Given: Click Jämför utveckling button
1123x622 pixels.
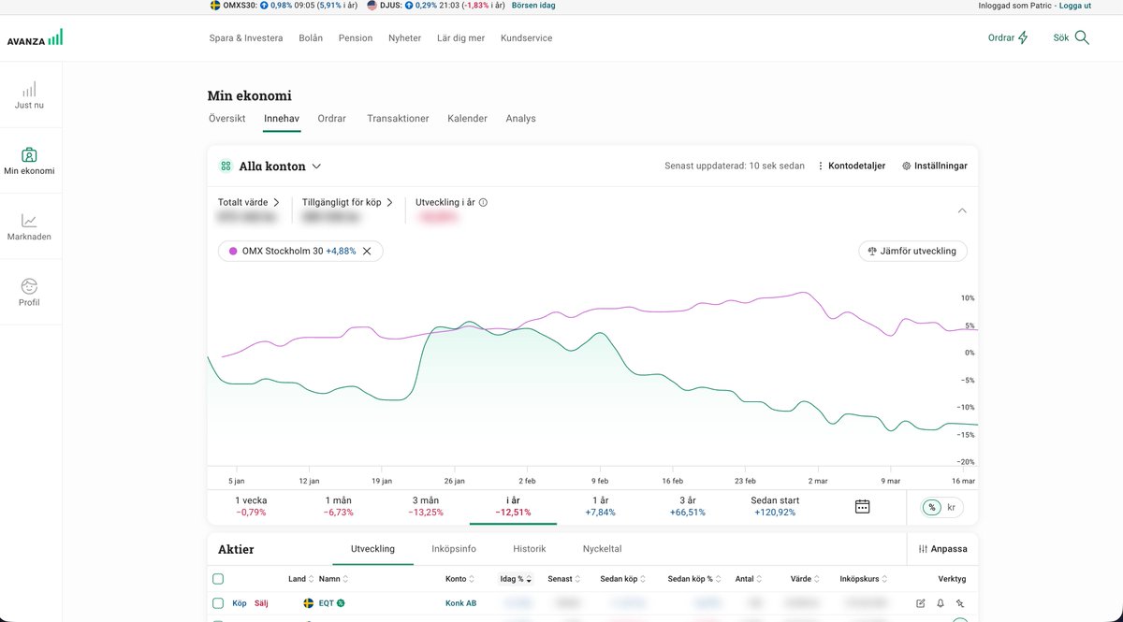Looking at the screenshot, I should pyautogui.click(x=912, y=251).
